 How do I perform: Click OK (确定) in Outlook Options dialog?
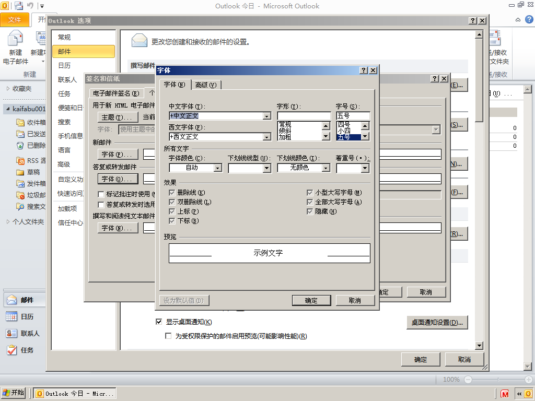point(421,359)
